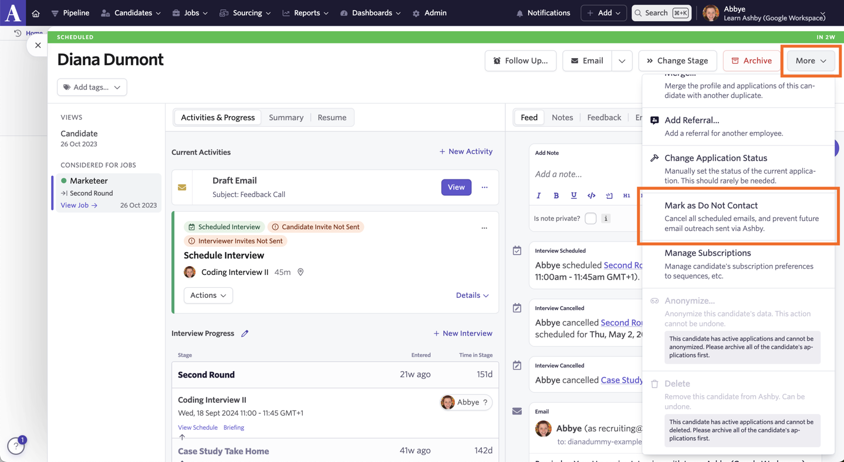
Task: Open the Email split-button arrow
Action: (x=622, y=60)
